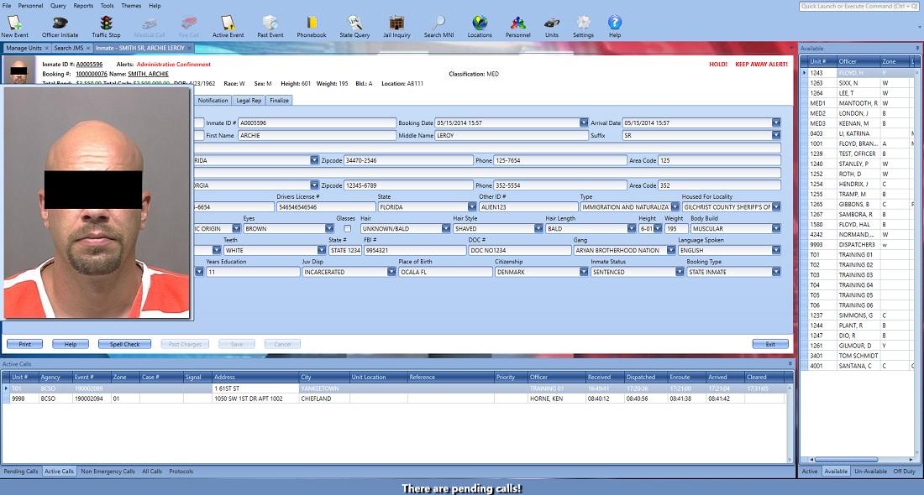
Task: Expand the Booking Date dropdown
Action: tap(584, 122)
